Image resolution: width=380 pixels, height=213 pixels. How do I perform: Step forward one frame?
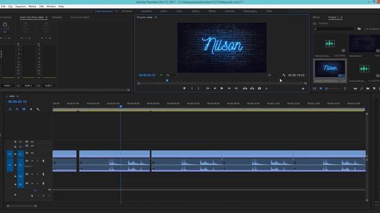click(x=229, y=88)
